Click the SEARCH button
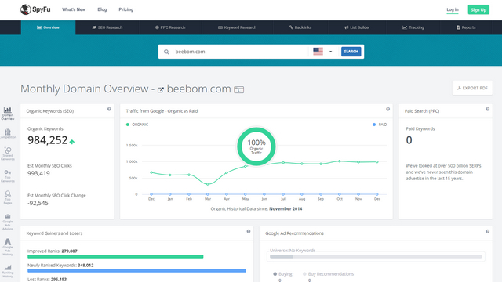Screen dimensions: 502x282 tap(351, 52)
